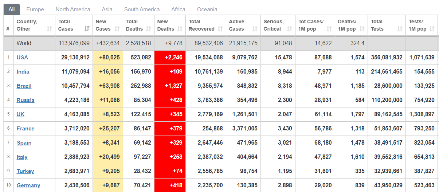This screenshot has width=439, height=192.
Task: Click USA new deaths +2,246 cell
Action: pyautogui.click(x=170, y=58)
